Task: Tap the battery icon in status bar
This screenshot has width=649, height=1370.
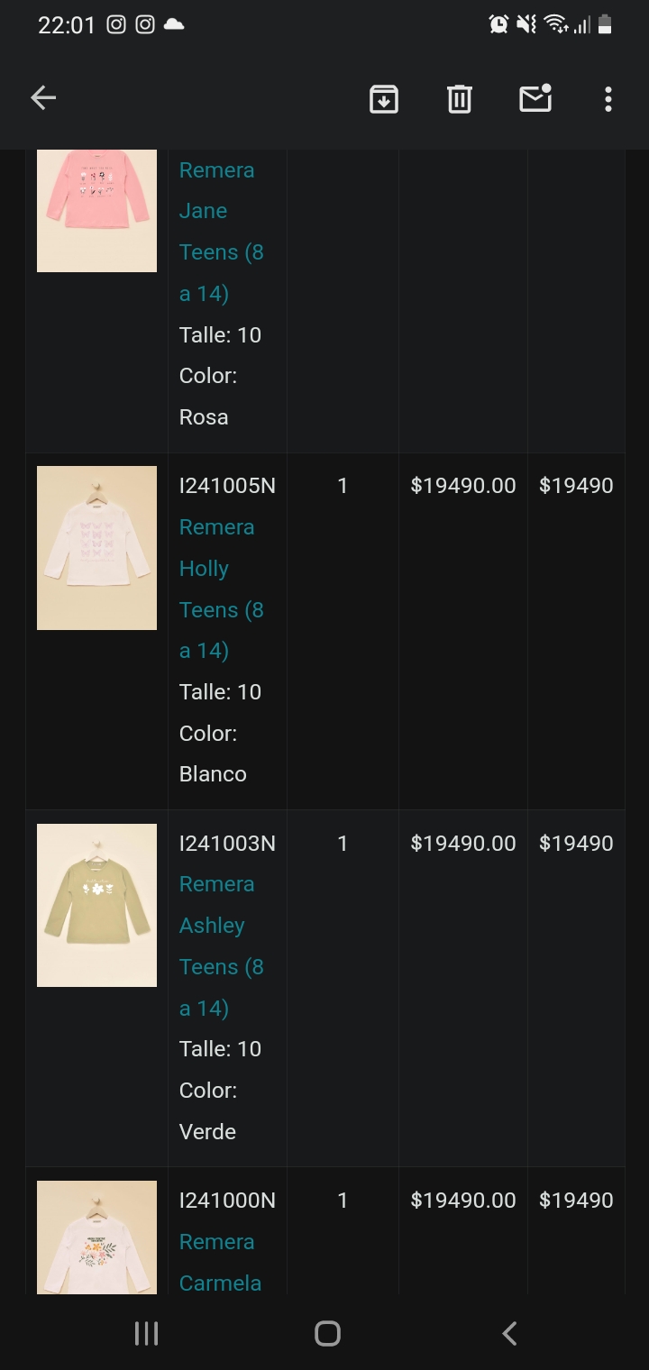Action: [x=605, y=24]
